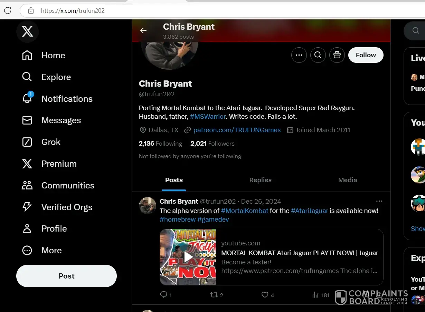Click Grok label in sidebar
The height and width of the screenshot is (312, 425).
51,142
